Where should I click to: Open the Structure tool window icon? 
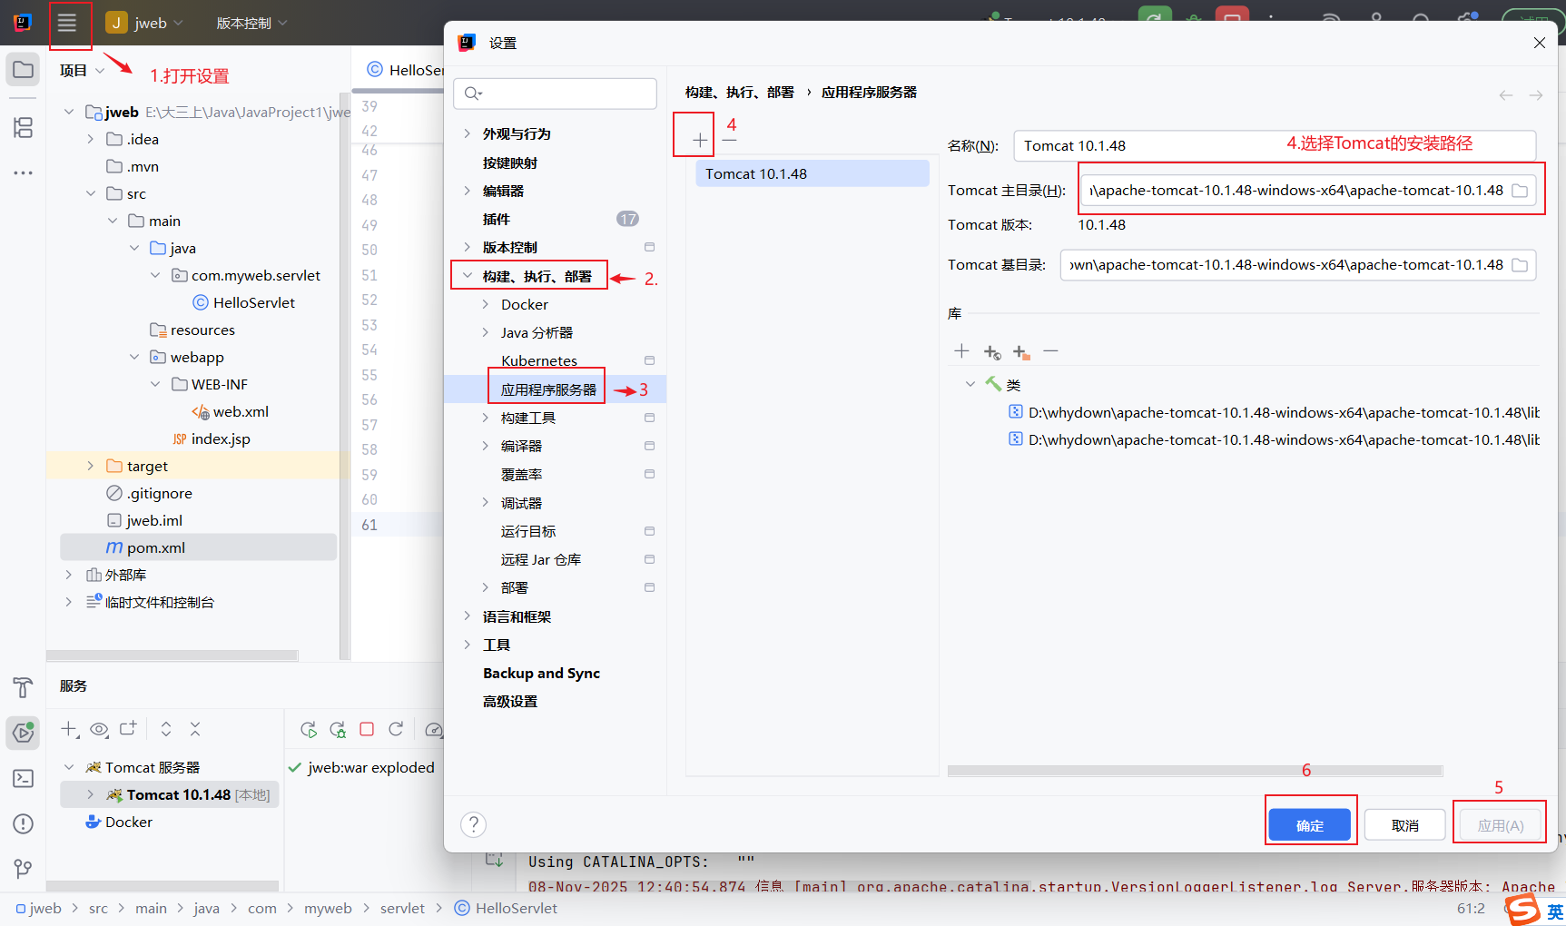coord(23,128)
